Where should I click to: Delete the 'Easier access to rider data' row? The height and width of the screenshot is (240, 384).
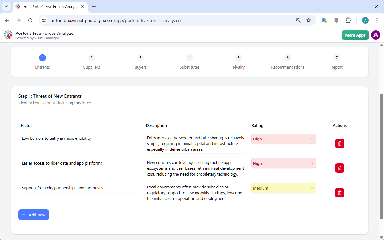click(340, 168)
